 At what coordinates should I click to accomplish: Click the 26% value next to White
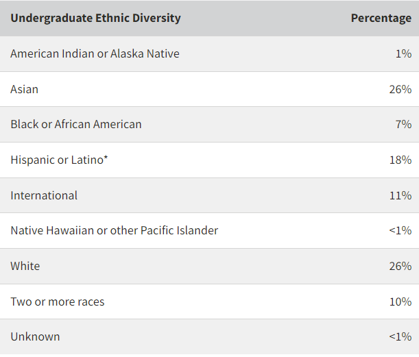click(x=400, y=267)
